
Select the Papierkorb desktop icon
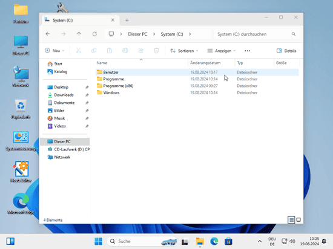click(x=21, y=109)
